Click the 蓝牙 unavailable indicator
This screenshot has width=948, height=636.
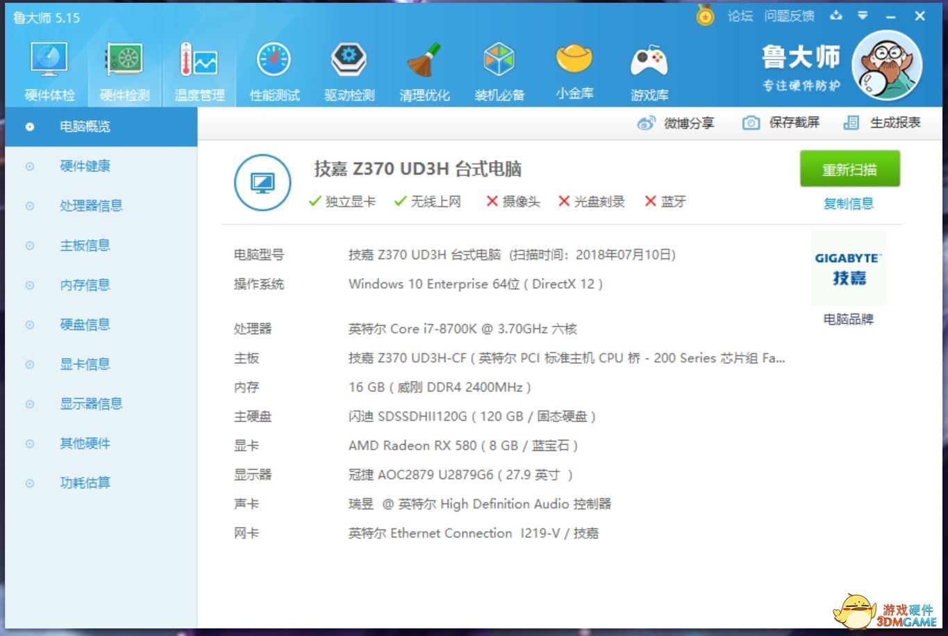point(665,202)
